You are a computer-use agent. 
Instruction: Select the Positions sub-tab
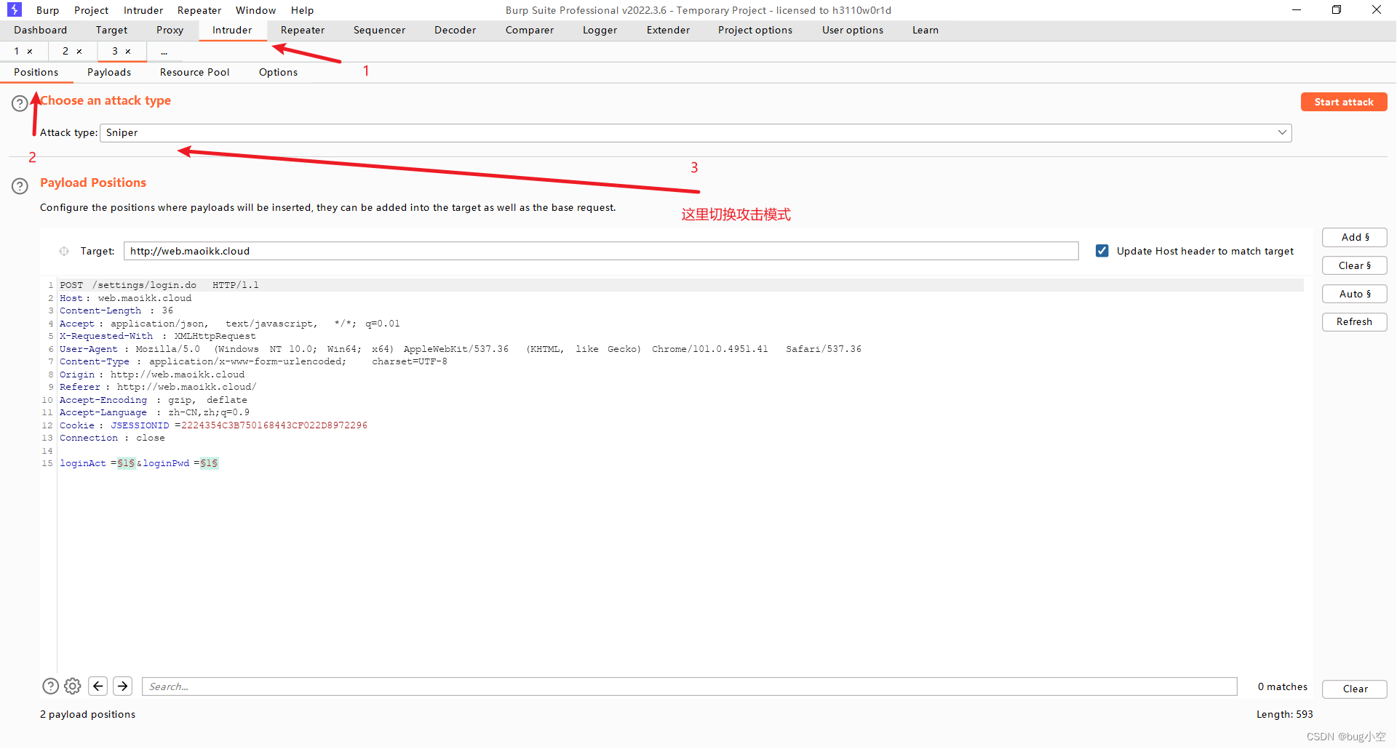(36, 72)
